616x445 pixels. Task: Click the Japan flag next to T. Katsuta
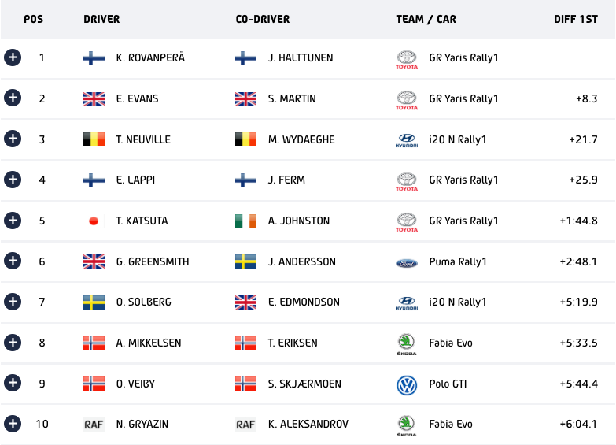point(94,221)
